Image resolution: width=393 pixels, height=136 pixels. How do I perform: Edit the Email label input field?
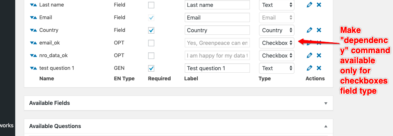click(217, 17)
